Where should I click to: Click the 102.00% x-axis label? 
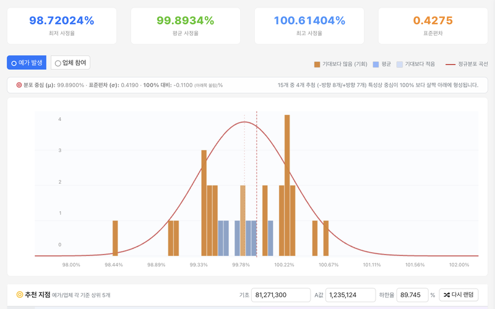click(459, 265)
